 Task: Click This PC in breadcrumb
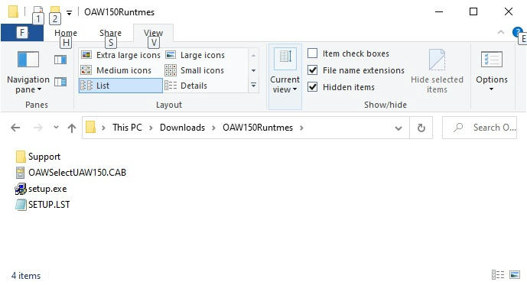(127, 128)
